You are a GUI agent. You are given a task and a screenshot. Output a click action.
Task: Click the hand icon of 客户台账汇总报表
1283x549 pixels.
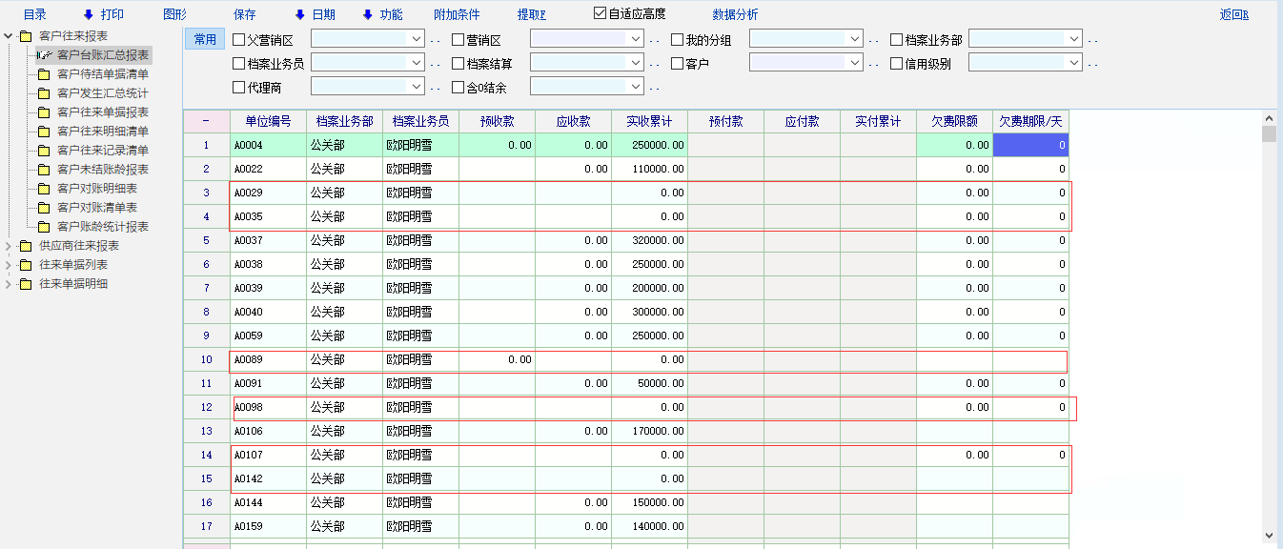point(43,55)
